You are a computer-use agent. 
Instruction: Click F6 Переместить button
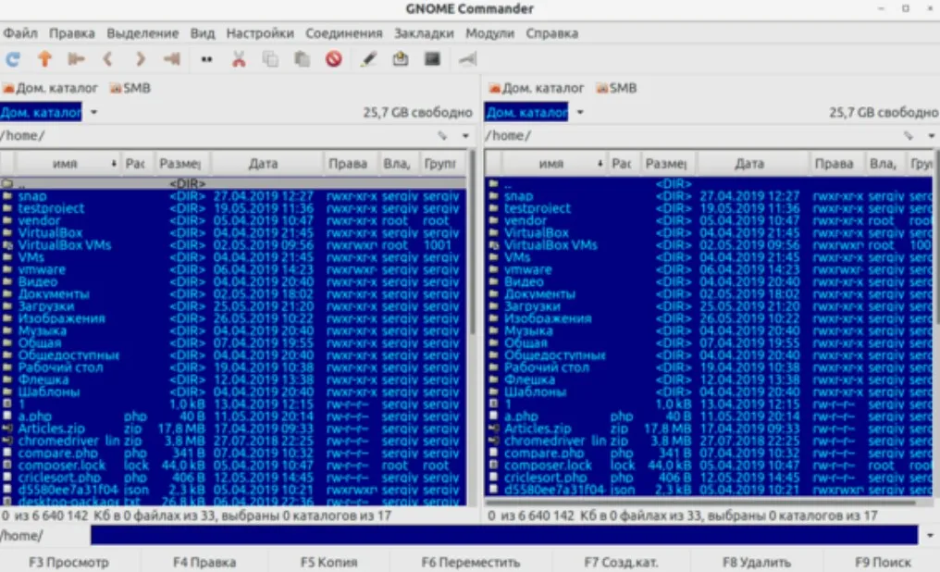click(x=471, y=563)
